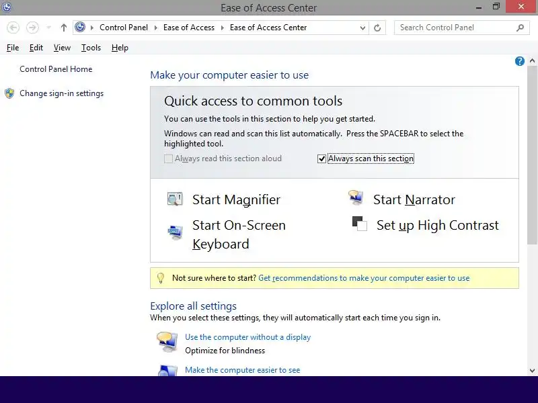This screenshot has height=403, width=538.
Task: Click the On-Screen Keyboard icon
Action: click(x=175, y=233)
